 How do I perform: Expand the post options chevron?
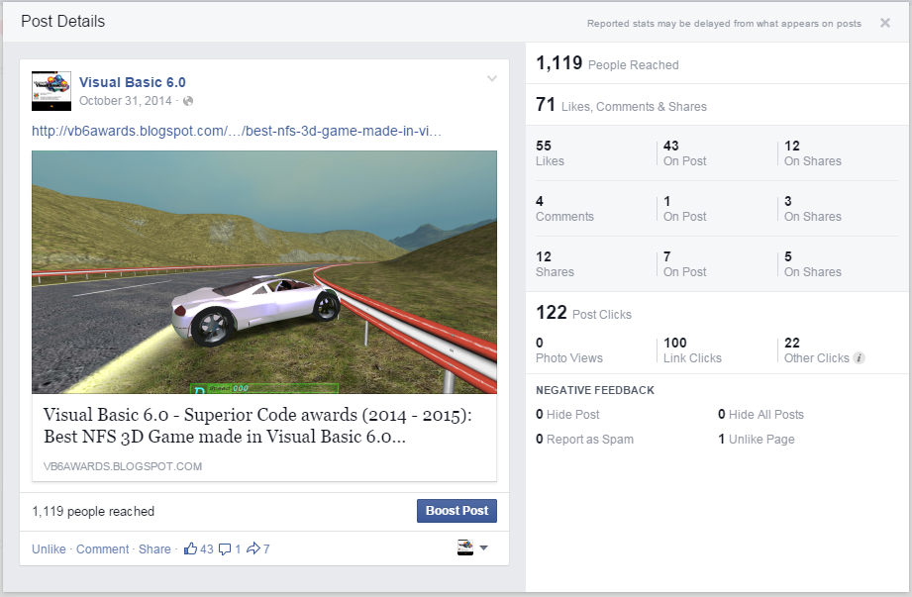click(x=492, y=78)
